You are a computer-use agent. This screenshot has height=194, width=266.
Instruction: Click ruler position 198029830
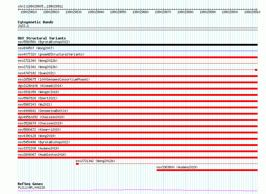click(74, 12)
